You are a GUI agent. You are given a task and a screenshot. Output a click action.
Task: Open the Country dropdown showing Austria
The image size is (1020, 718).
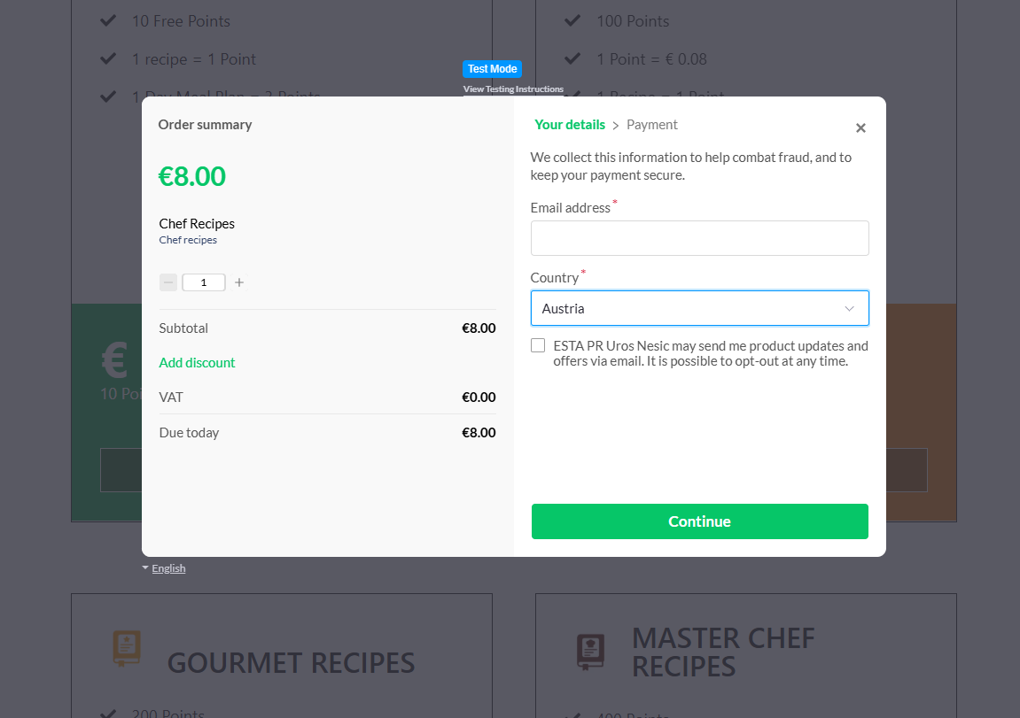699,308
